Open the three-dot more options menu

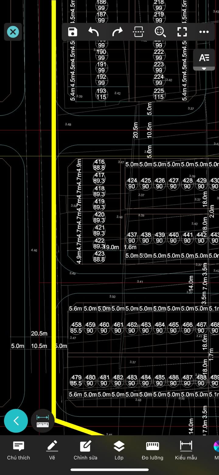point(204,32)
